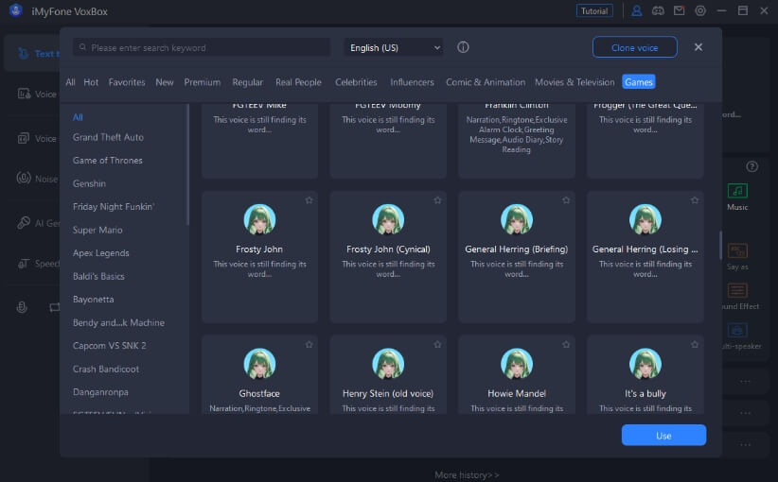
Task: Favorite the Henry Stein (old voice) star
Action: coord(437,344)
